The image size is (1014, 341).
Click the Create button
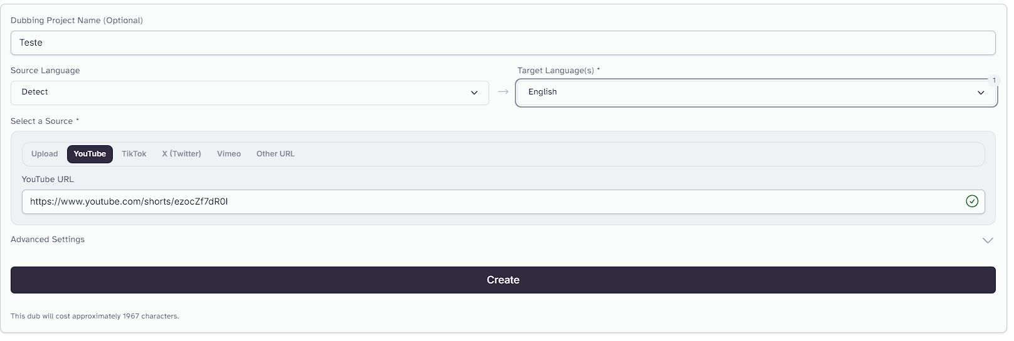pos(503,280)
